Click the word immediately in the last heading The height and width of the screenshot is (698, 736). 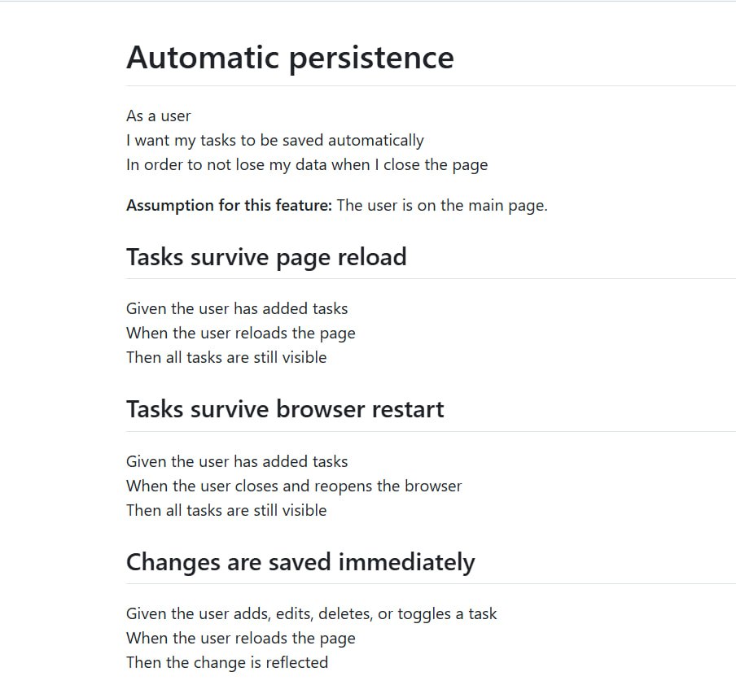(x=406, y=562)
